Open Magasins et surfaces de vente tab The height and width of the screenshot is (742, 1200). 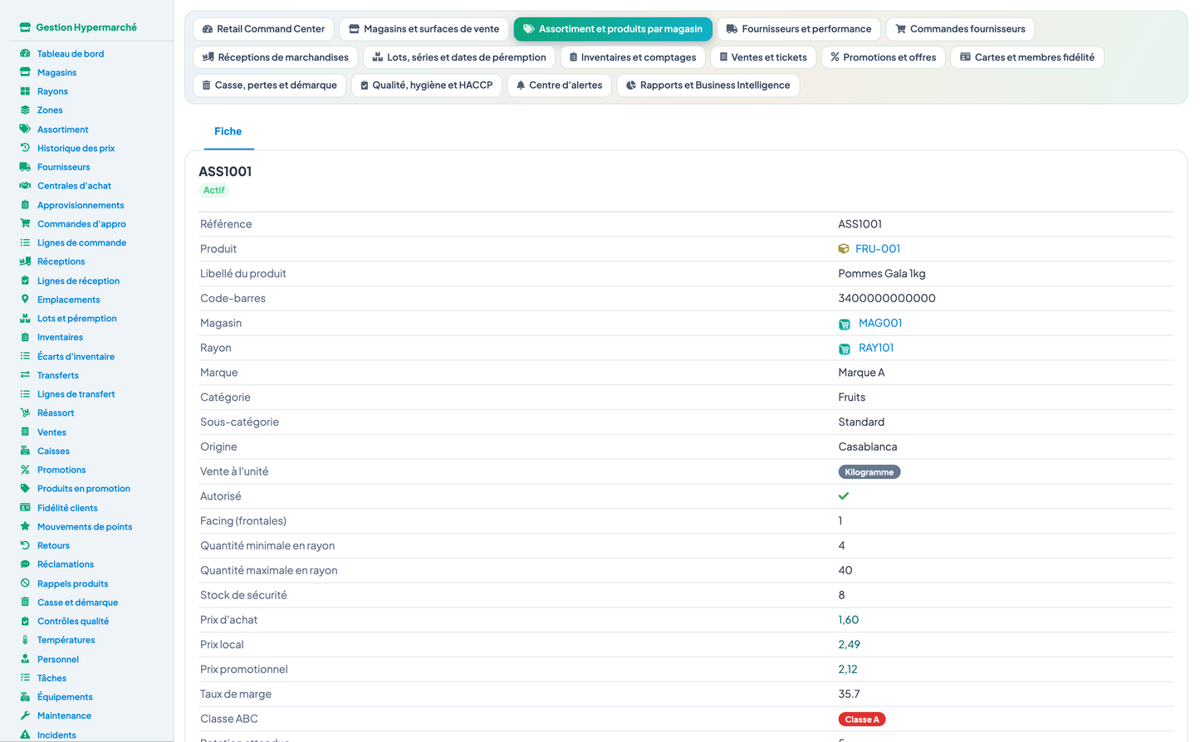click(x=424, y=29)
